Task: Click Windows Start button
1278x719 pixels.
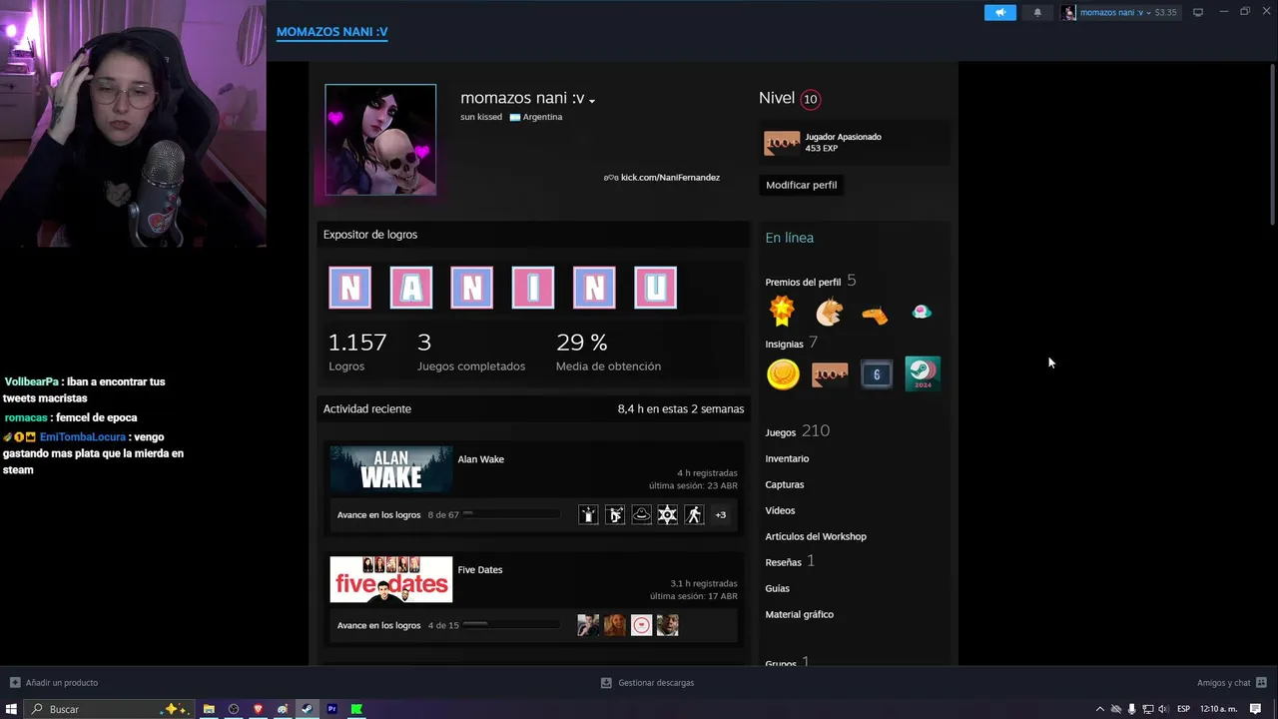Action: 12,709
